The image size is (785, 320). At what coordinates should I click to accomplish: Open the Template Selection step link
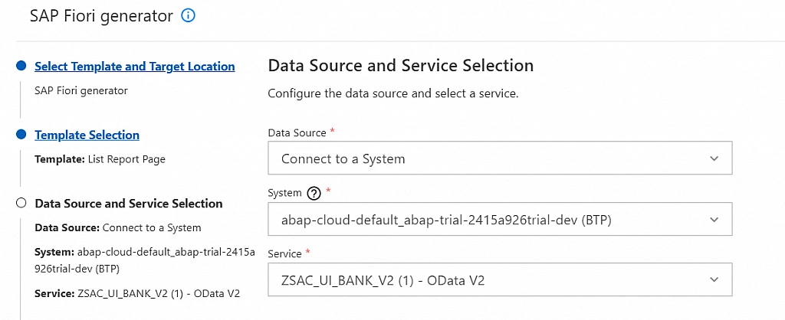(x=87, y=136)
